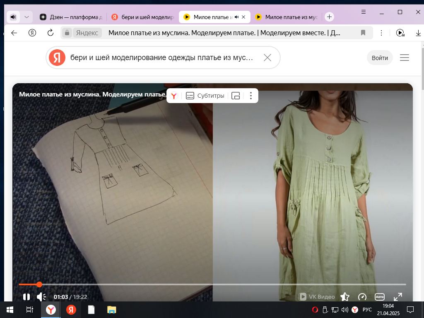This screenshot has height=318, width=424.
Task: Reload the current page
Action: click(51, 33)
